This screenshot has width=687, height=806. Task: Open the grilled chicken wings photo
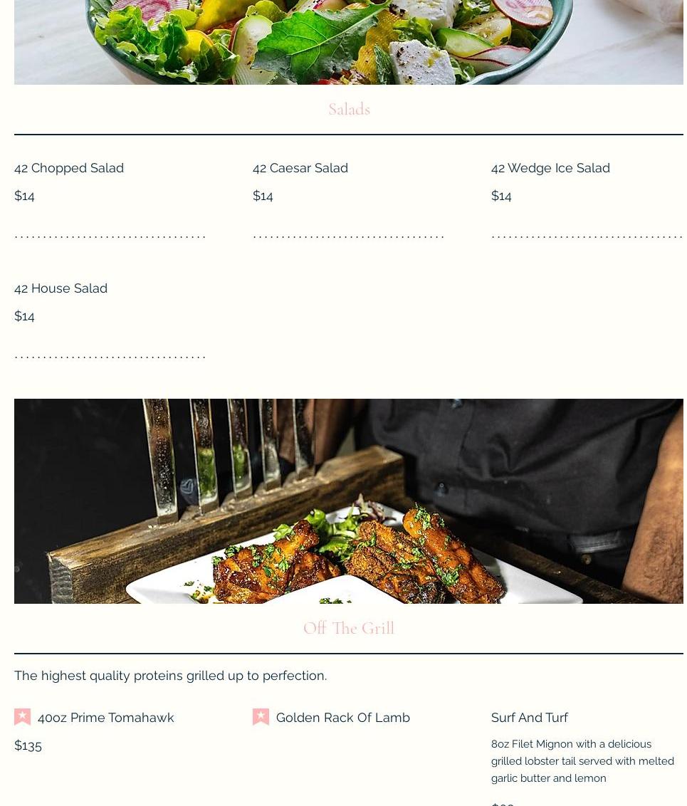(348, 501)
